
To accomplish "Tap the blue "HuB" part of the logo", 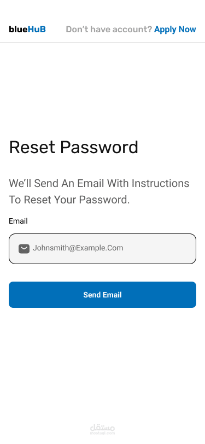I will (37, 29).
